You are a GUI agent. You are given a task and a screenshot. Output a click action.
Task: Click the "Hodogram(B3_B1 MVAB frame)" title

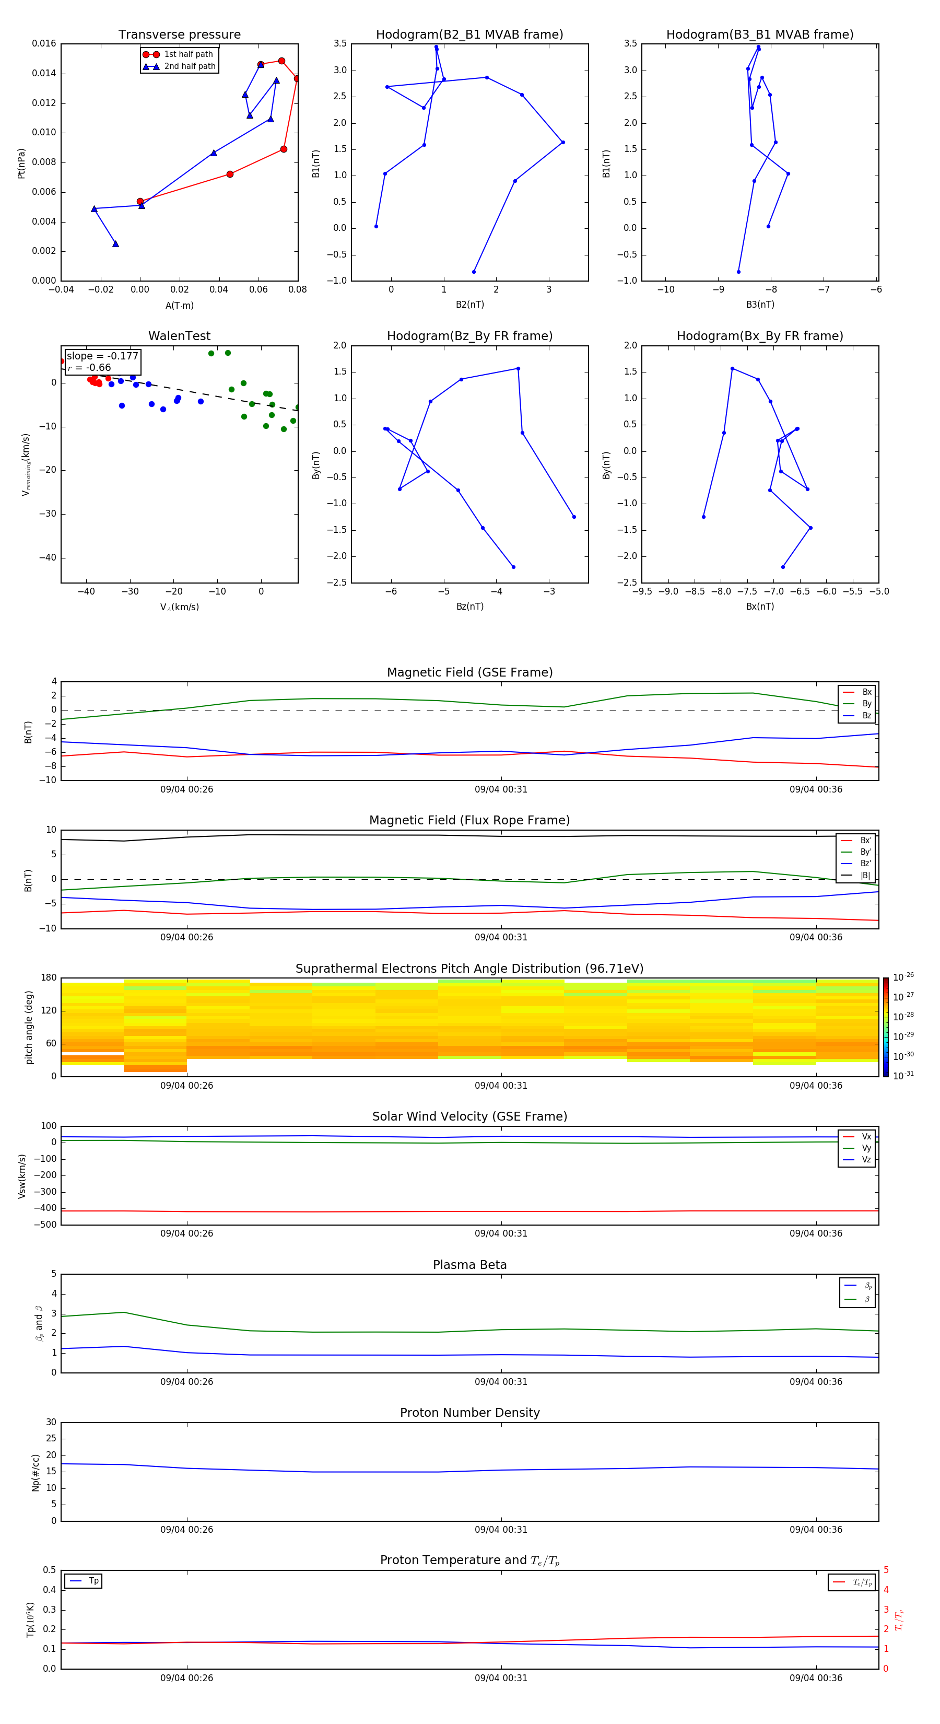pos(760,35)
